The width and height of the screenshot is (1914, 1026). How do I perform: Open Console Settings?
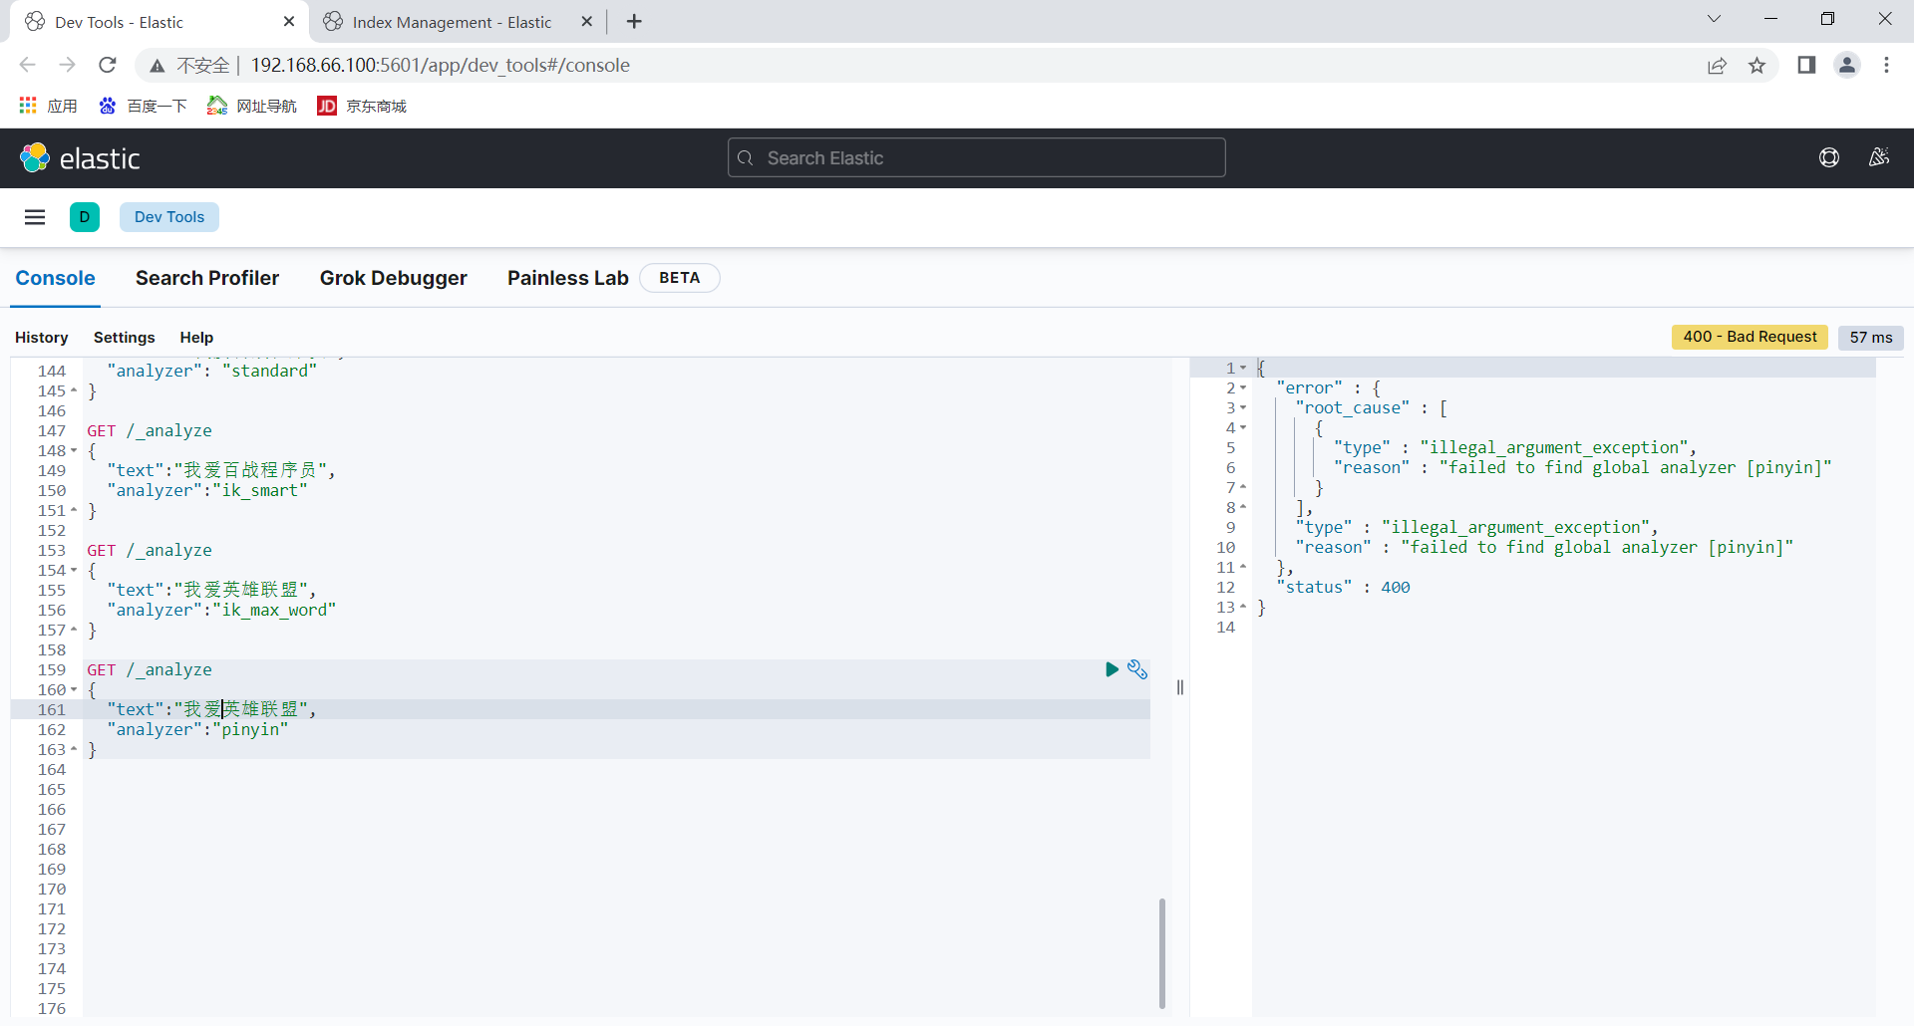(x=125, y=338)
